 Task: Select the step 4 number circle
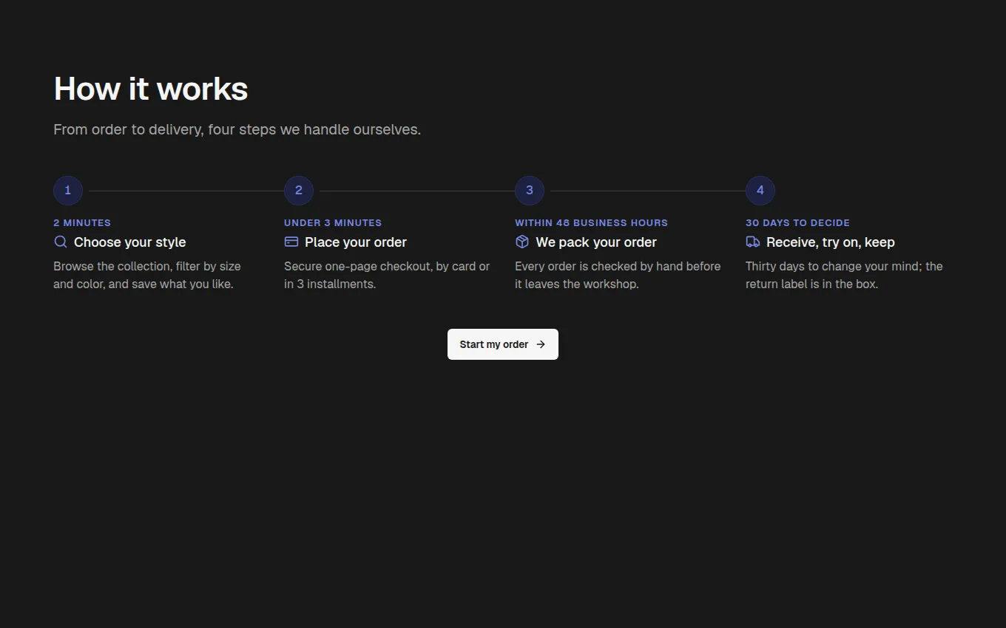pyautogui.click(x=760, y=191)
